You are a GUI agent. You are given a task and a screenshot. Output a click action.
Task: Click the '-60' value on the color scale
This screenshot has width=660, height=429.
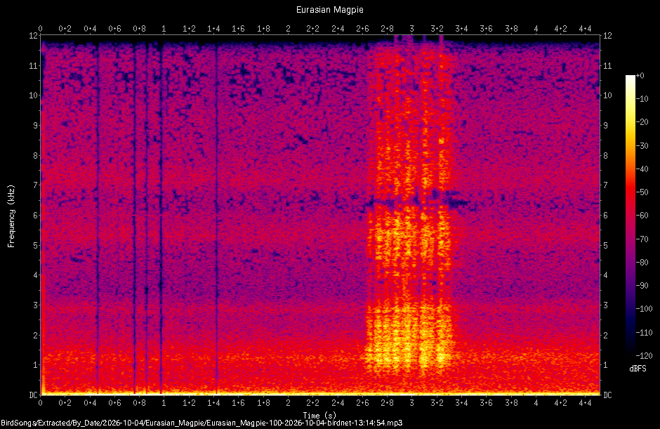tap(642, 216)
